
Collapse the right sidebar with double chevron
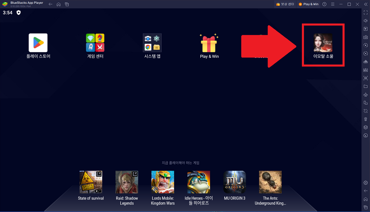(x=366, y=4)
